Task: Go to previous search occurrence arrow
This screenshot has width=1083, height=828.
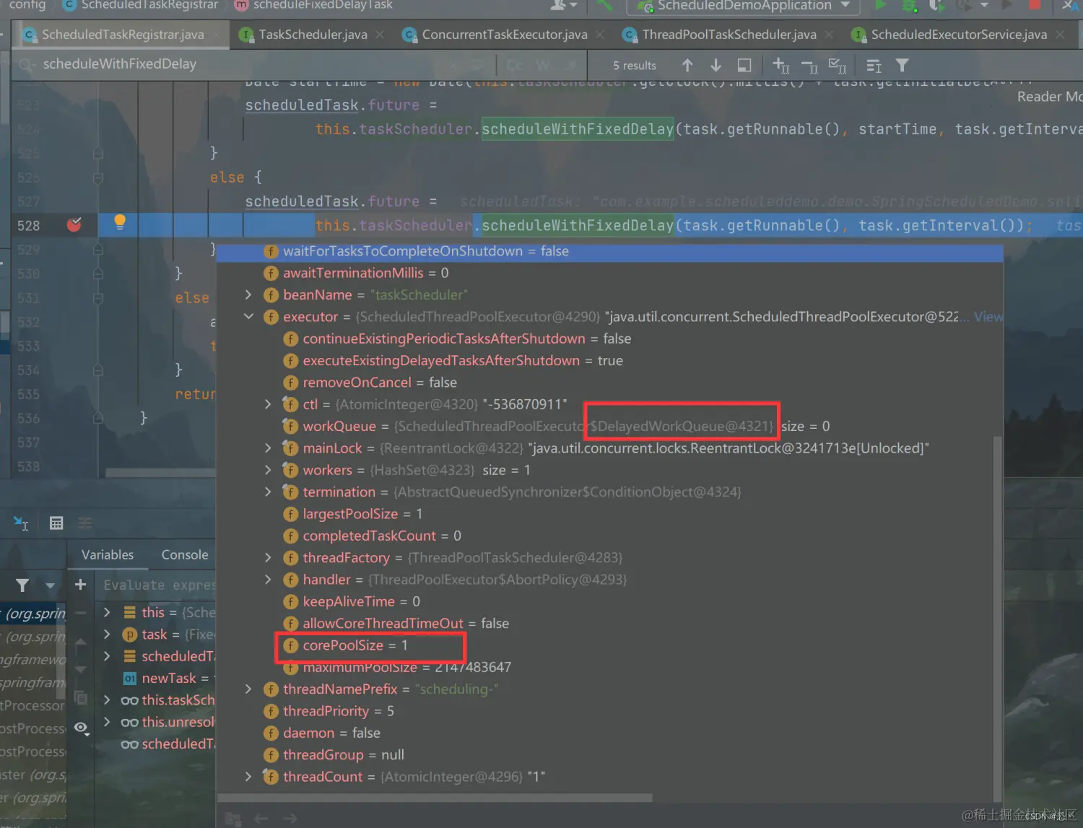Action: click(687, 66)
